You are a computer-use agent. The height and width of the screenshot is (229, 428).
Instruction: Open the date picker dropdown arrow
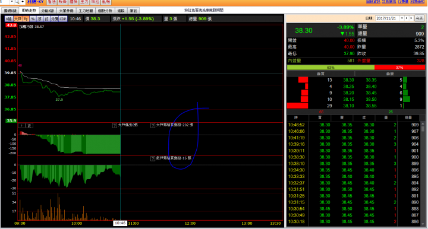[402, 18]
